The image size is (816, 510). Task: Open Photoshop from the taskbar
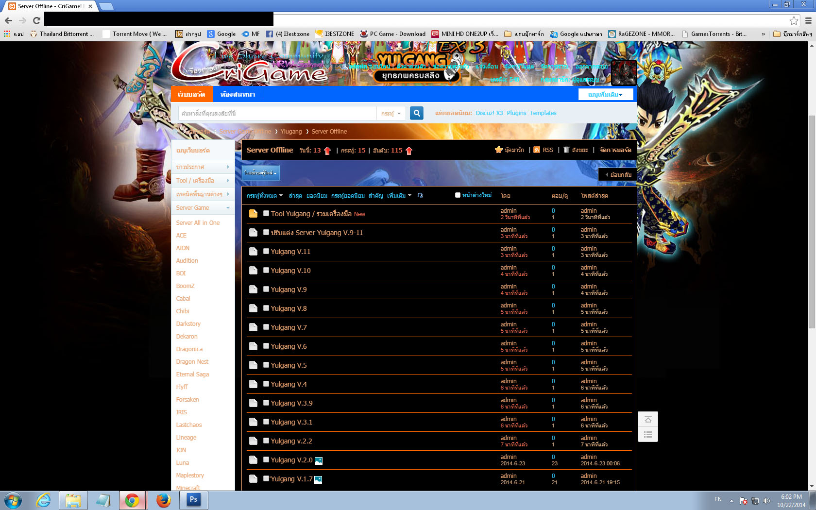pyautogui.click(x=194, y=500)
